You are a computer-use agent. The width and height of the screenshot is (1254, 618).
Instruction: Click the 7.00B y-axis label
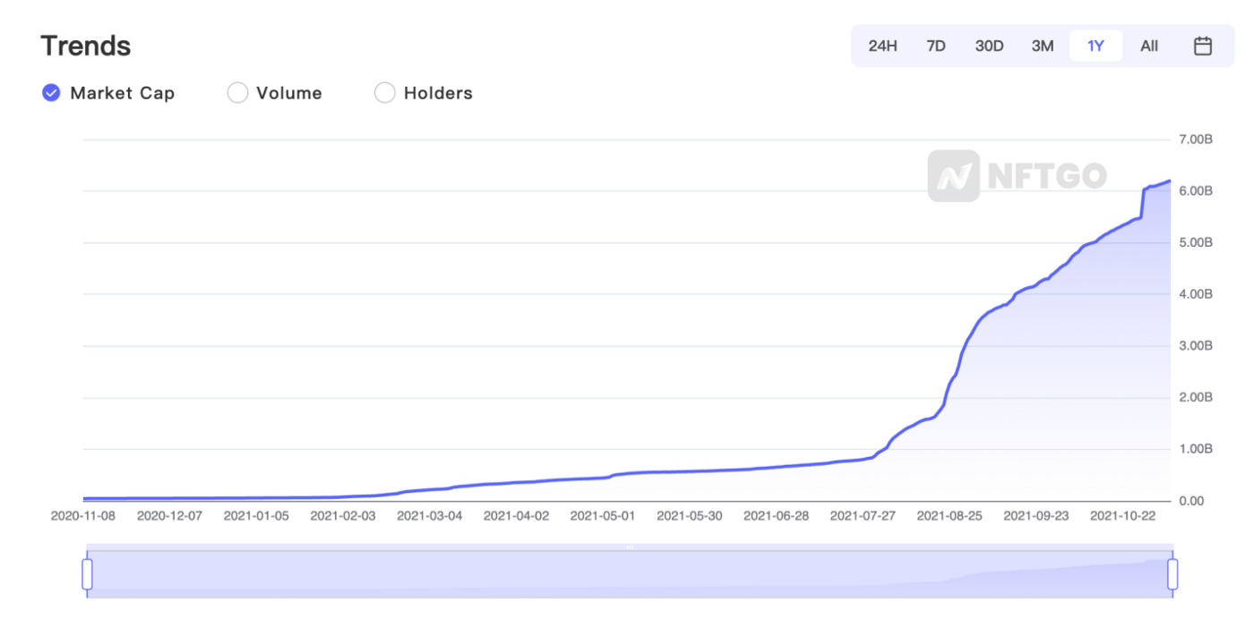pos(1195,140)
